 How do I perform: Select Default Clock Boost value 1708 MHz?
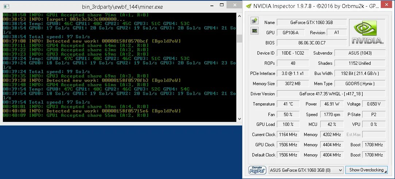(x=374, y=155)
